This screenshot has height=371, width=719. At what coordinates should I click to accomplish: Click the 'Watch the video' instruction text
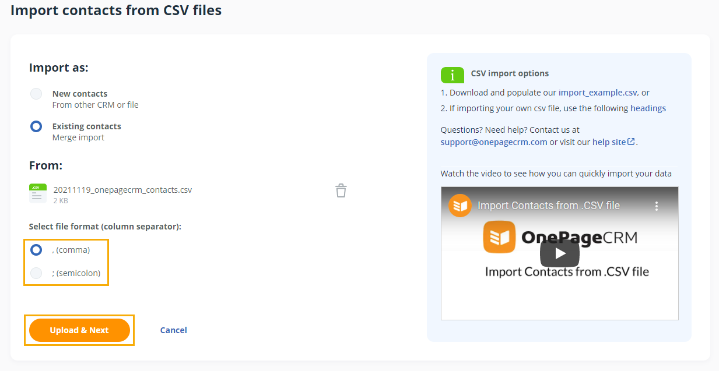[556, 174]
